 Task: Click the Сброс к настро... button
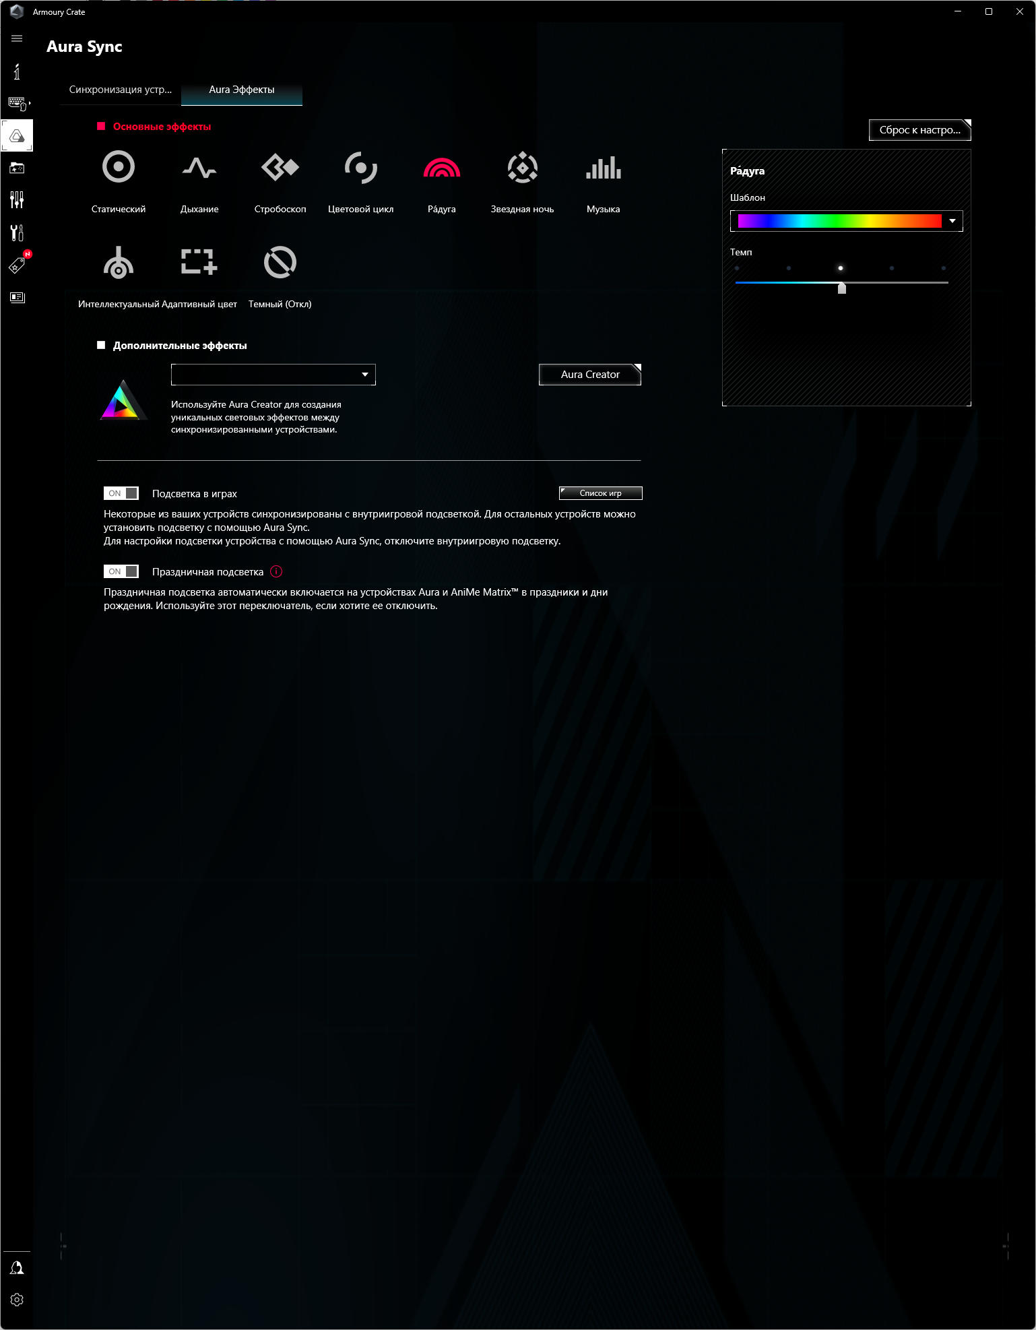click(920, 130)
